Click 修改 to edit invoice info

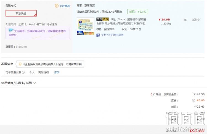(57, 72)
